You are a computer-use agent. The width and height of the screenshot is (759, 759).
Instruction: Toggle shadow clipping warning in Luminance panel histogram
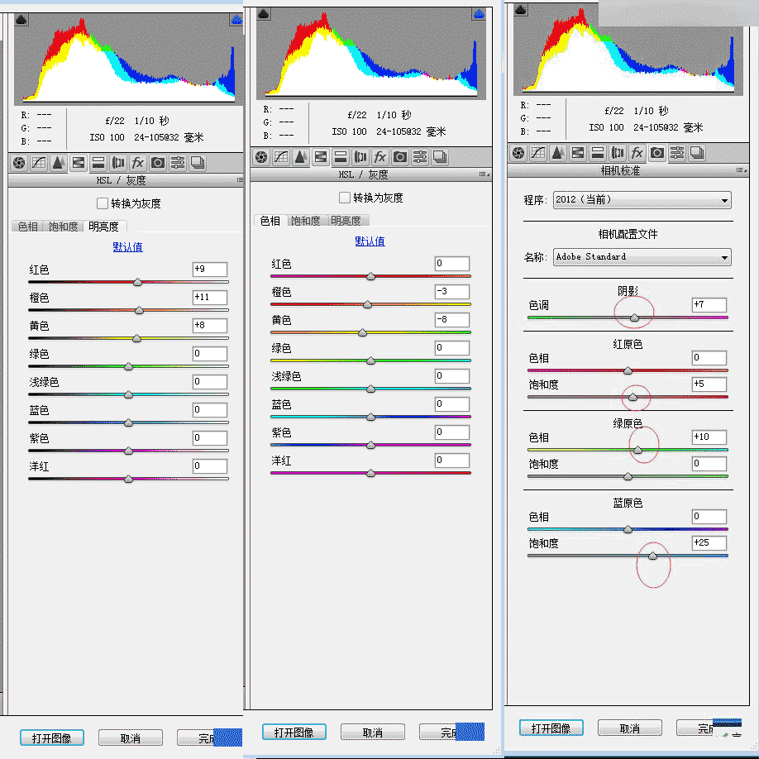tap(21, 20)
